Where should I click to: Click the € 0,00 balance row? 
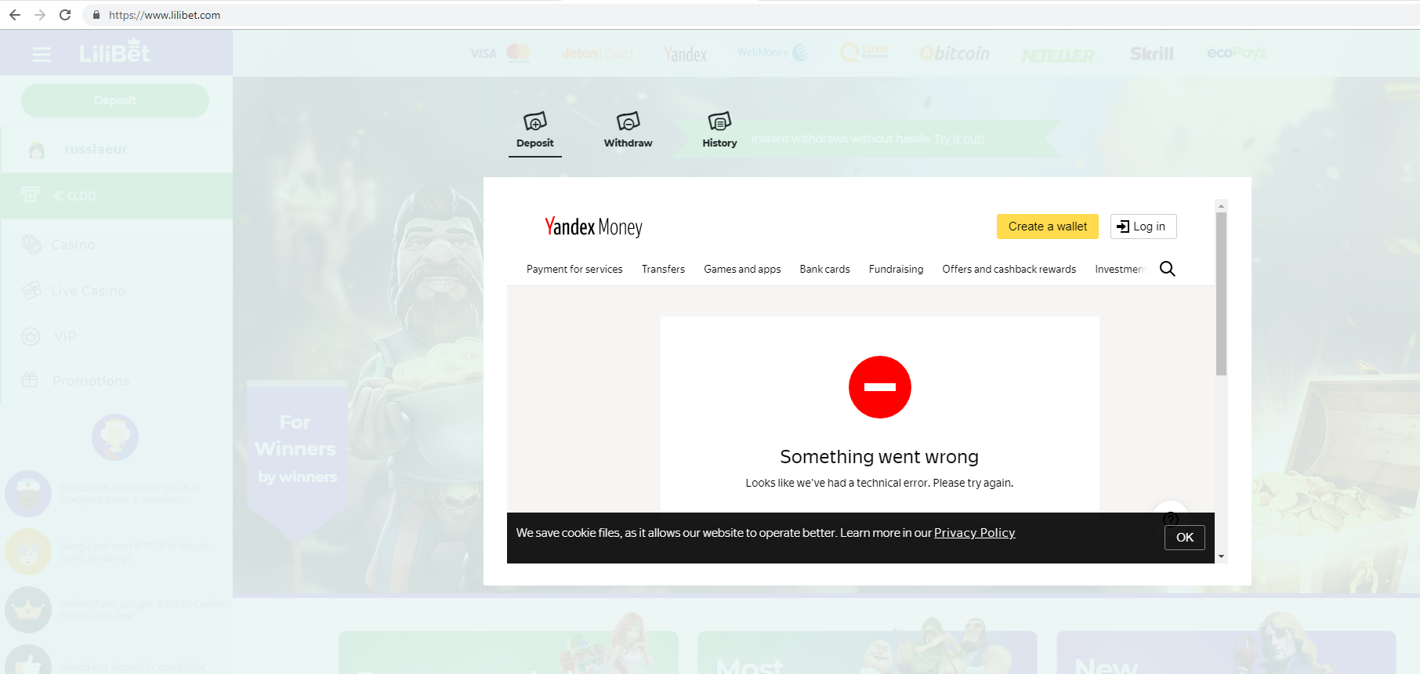click(x=117, y=196)
